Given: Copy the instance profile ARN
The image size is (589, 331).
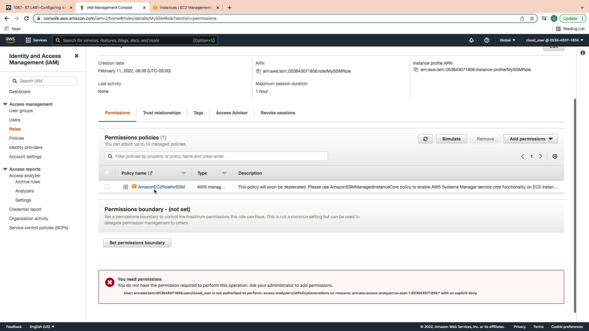Looking at the screenshot, I should [x=416, y=70].
